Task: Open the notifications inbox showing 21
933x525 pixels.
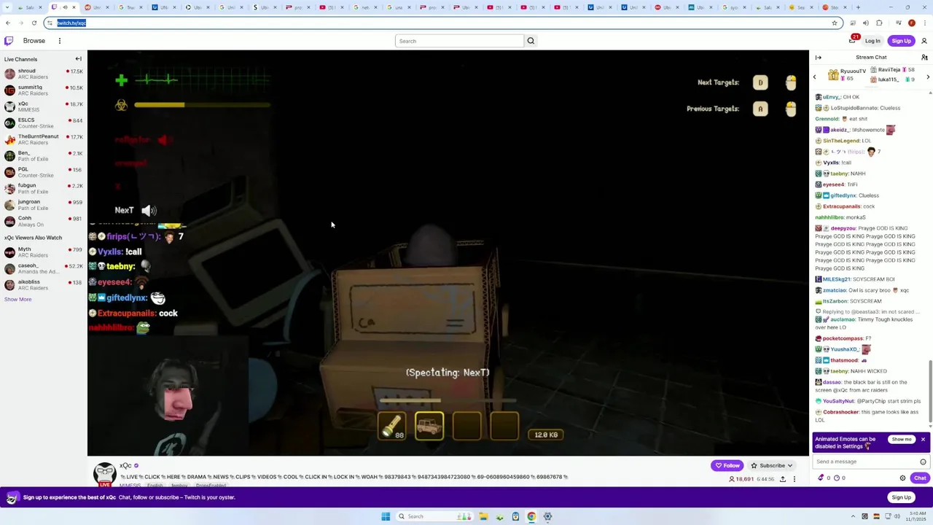Action: click(852, 41)
